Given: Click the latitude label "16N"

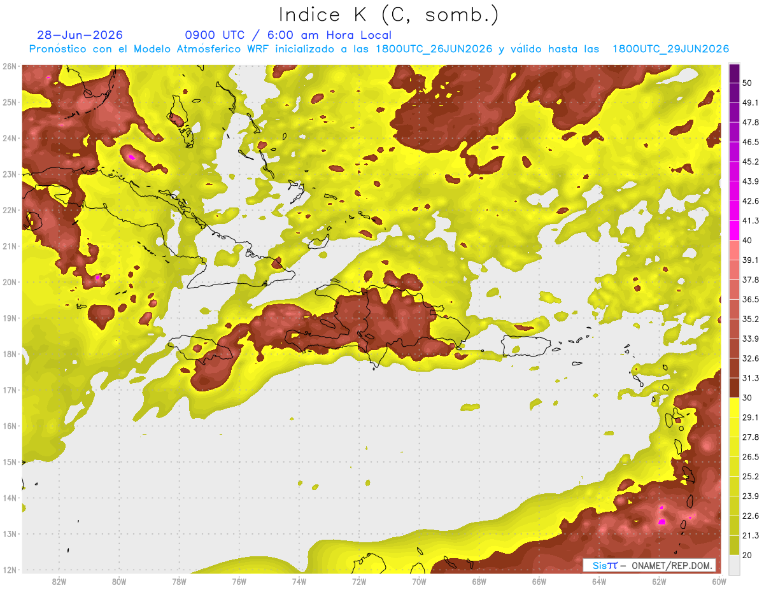Looking at the screenshot, I should click(9, 426).
